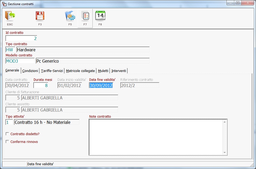Viewport: 256px width, 169px height.
Task: Open the Condizioni tab
Action: coord(30,71)
